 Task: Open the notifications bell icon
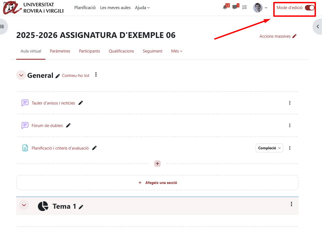tap(225, 7)
